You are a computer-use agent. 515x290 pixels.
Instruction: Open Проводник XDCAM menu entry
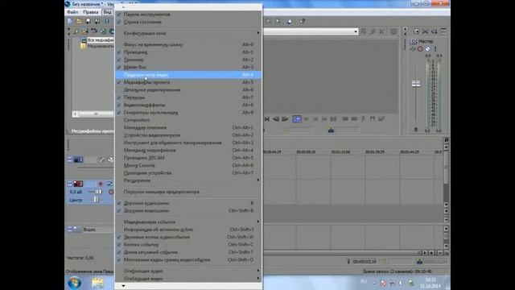point(189,158)
